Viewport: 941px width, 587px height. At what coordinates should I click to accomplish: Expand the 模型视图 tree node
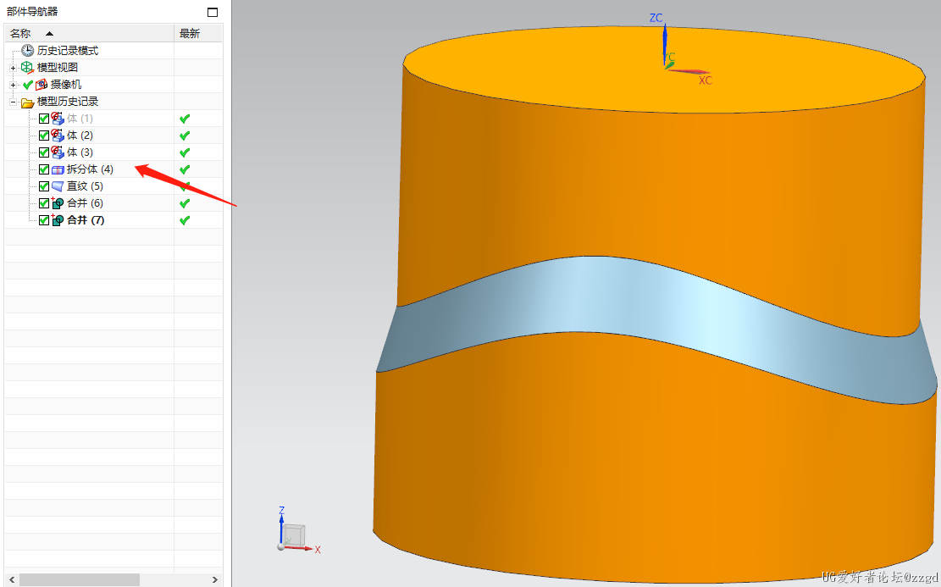click(13, 68)
